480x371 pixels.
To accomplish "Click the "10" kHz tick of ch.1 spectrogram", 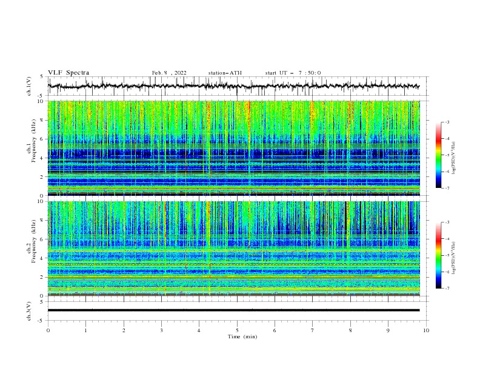I will (41, 101).
